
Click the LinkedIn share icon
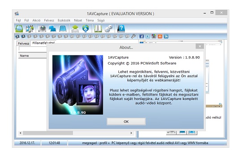click(166, 37)
